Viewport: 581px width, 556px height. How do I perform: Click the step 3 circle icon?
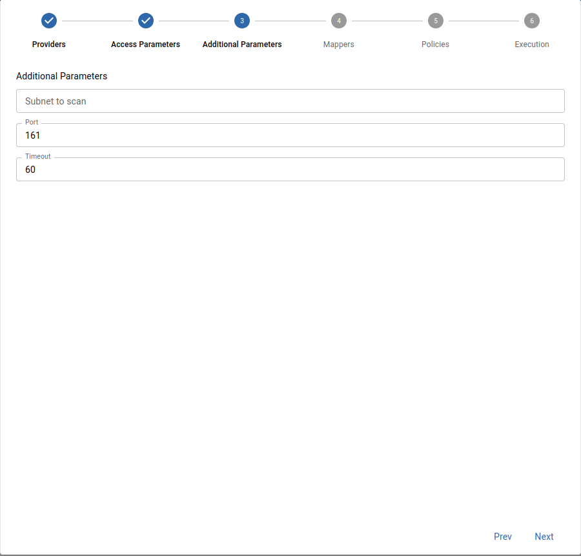click(242, 21)
